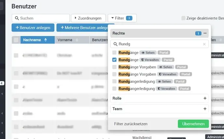The image size is (224, 139).
Task: Clear the rights search field with X icon
Action: (x=204, y=44)
